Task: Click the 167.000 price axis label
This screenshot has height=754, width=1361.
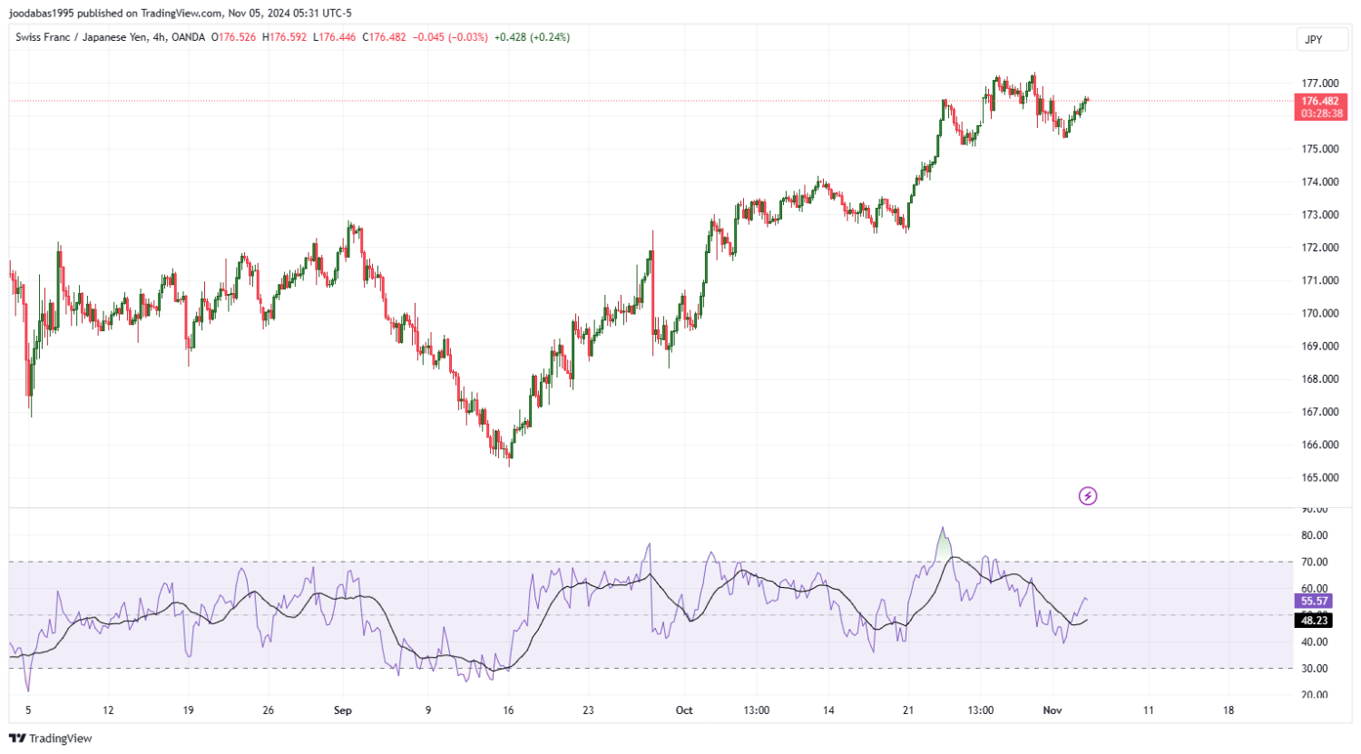Action: tap(1320, 412)
